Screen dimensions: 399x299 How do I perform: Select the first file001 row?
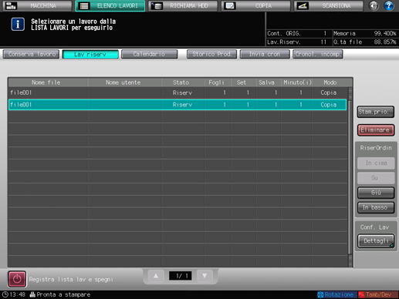[x=178, y=92]
